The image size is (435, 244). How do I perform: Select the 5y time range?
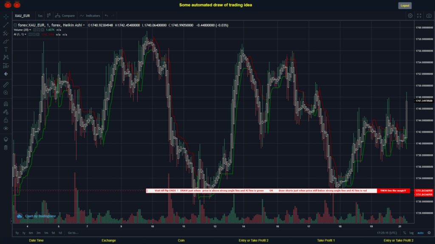point(17,233)
